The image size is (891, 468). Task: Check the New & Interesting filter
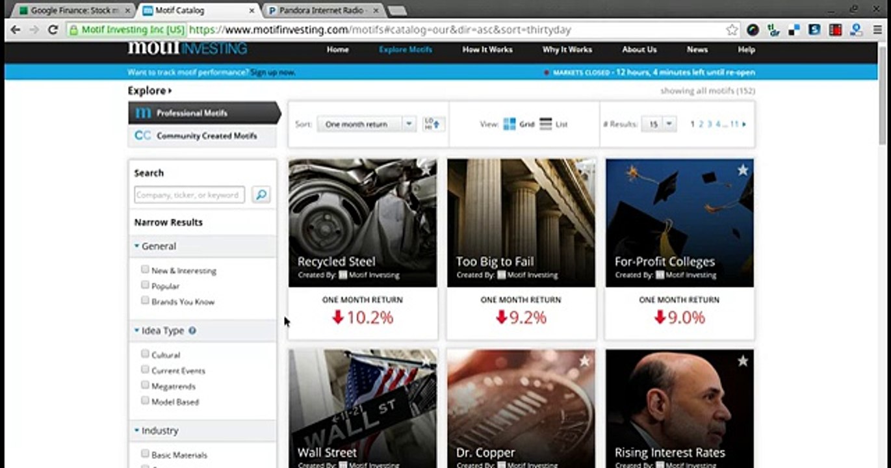145,269
